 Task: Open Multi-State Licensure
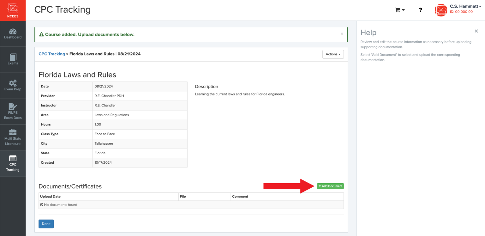coord(13,137)
